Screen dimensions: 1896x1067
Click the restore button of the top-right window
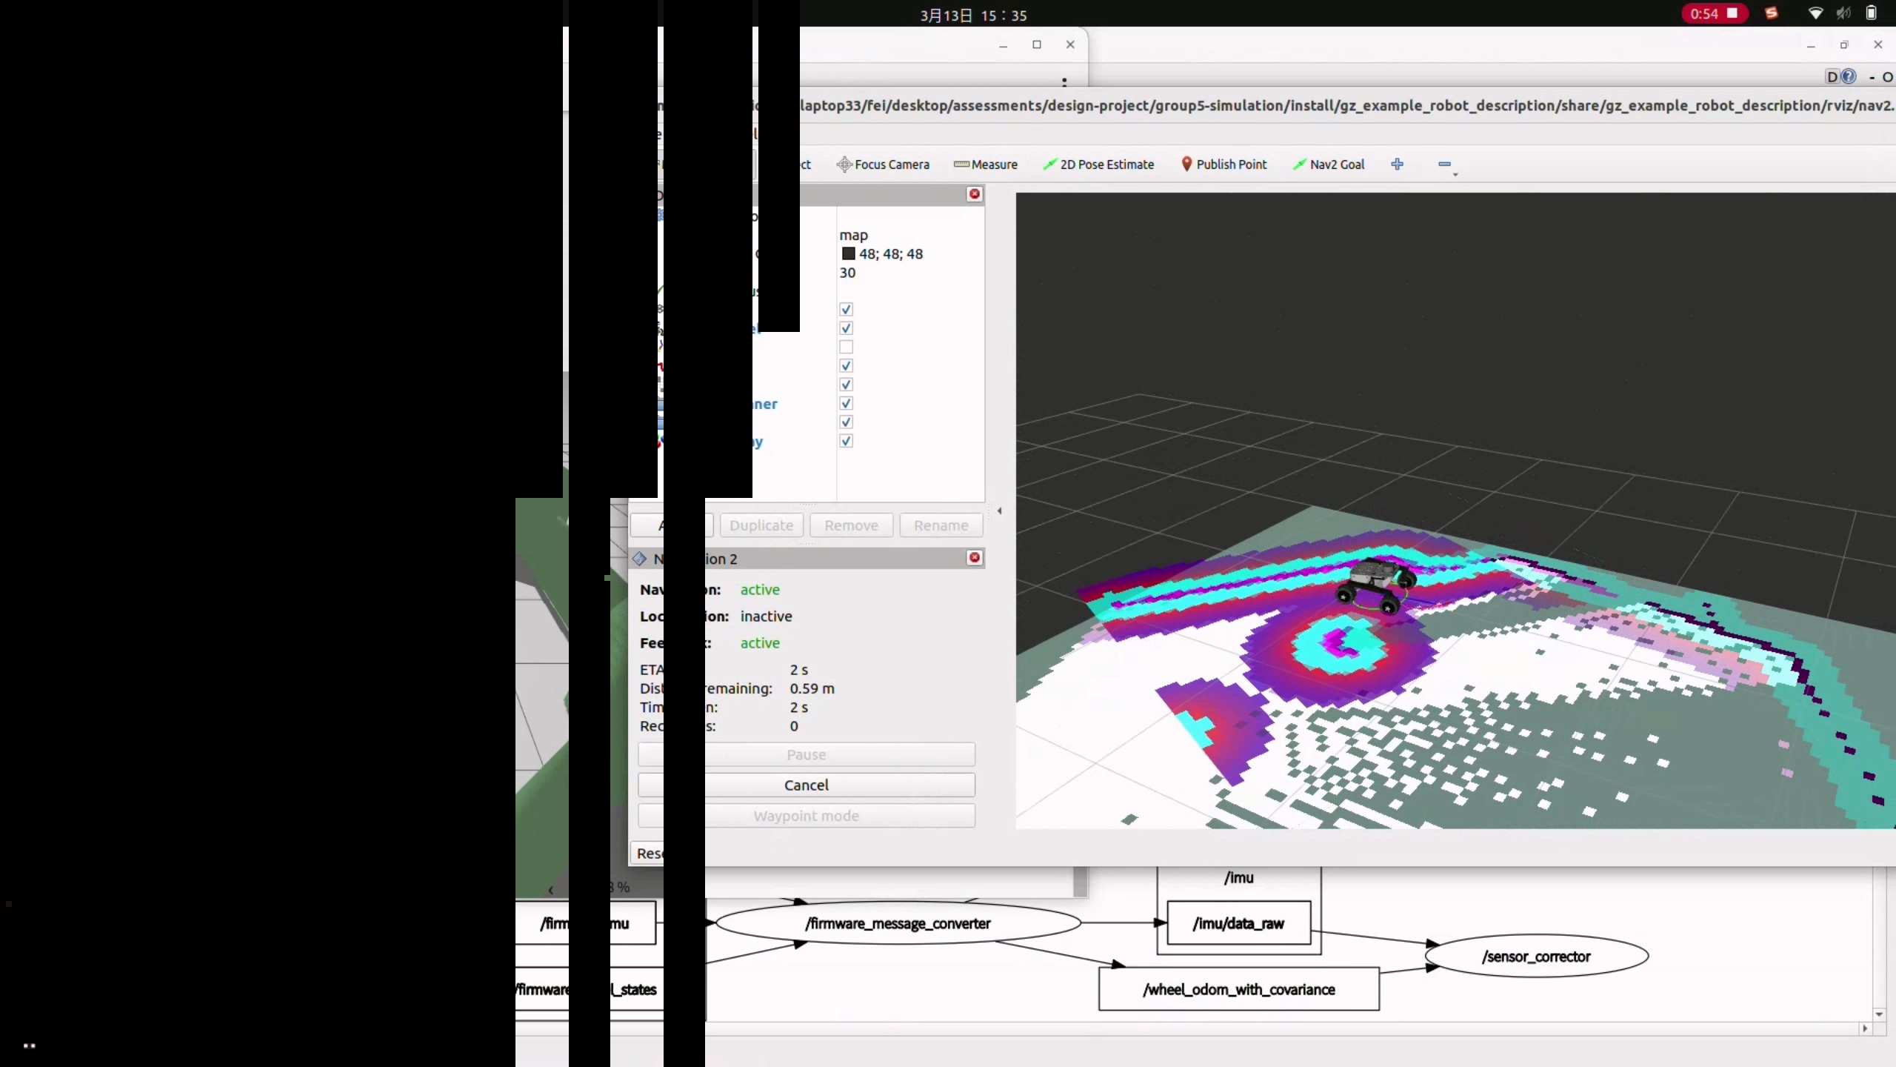(x=1844, y=44)
